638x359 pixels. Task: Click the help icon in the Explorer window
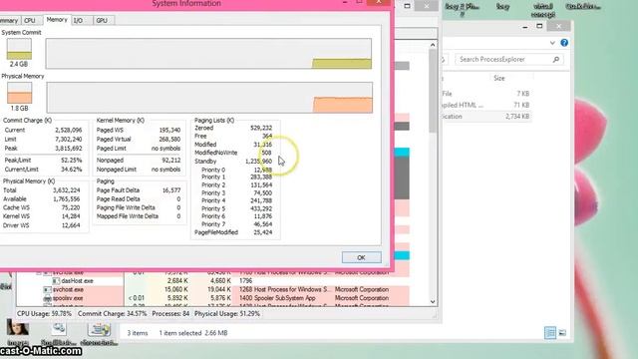click(x=564, y=43)
